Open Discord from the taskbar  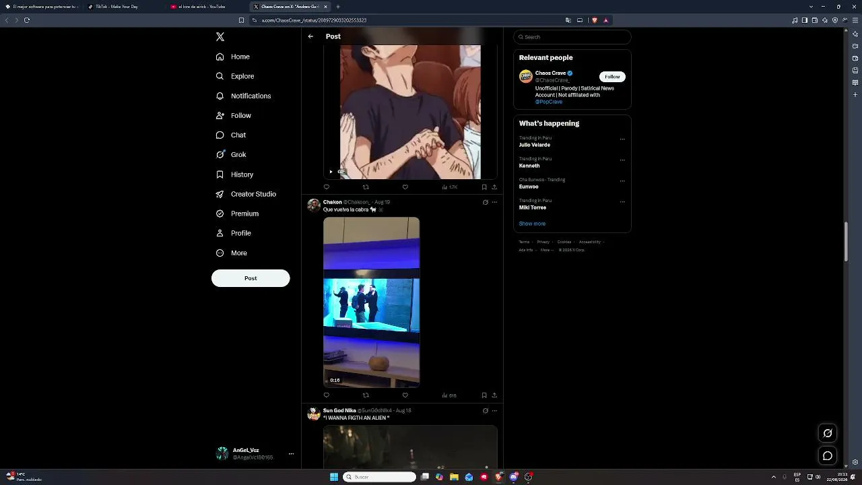[x=514, y=477]
